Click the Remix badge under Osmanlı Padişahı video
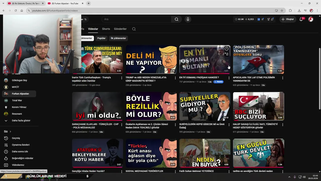The image size is (321, 181). pyautogui.click(x=218, y=82)
